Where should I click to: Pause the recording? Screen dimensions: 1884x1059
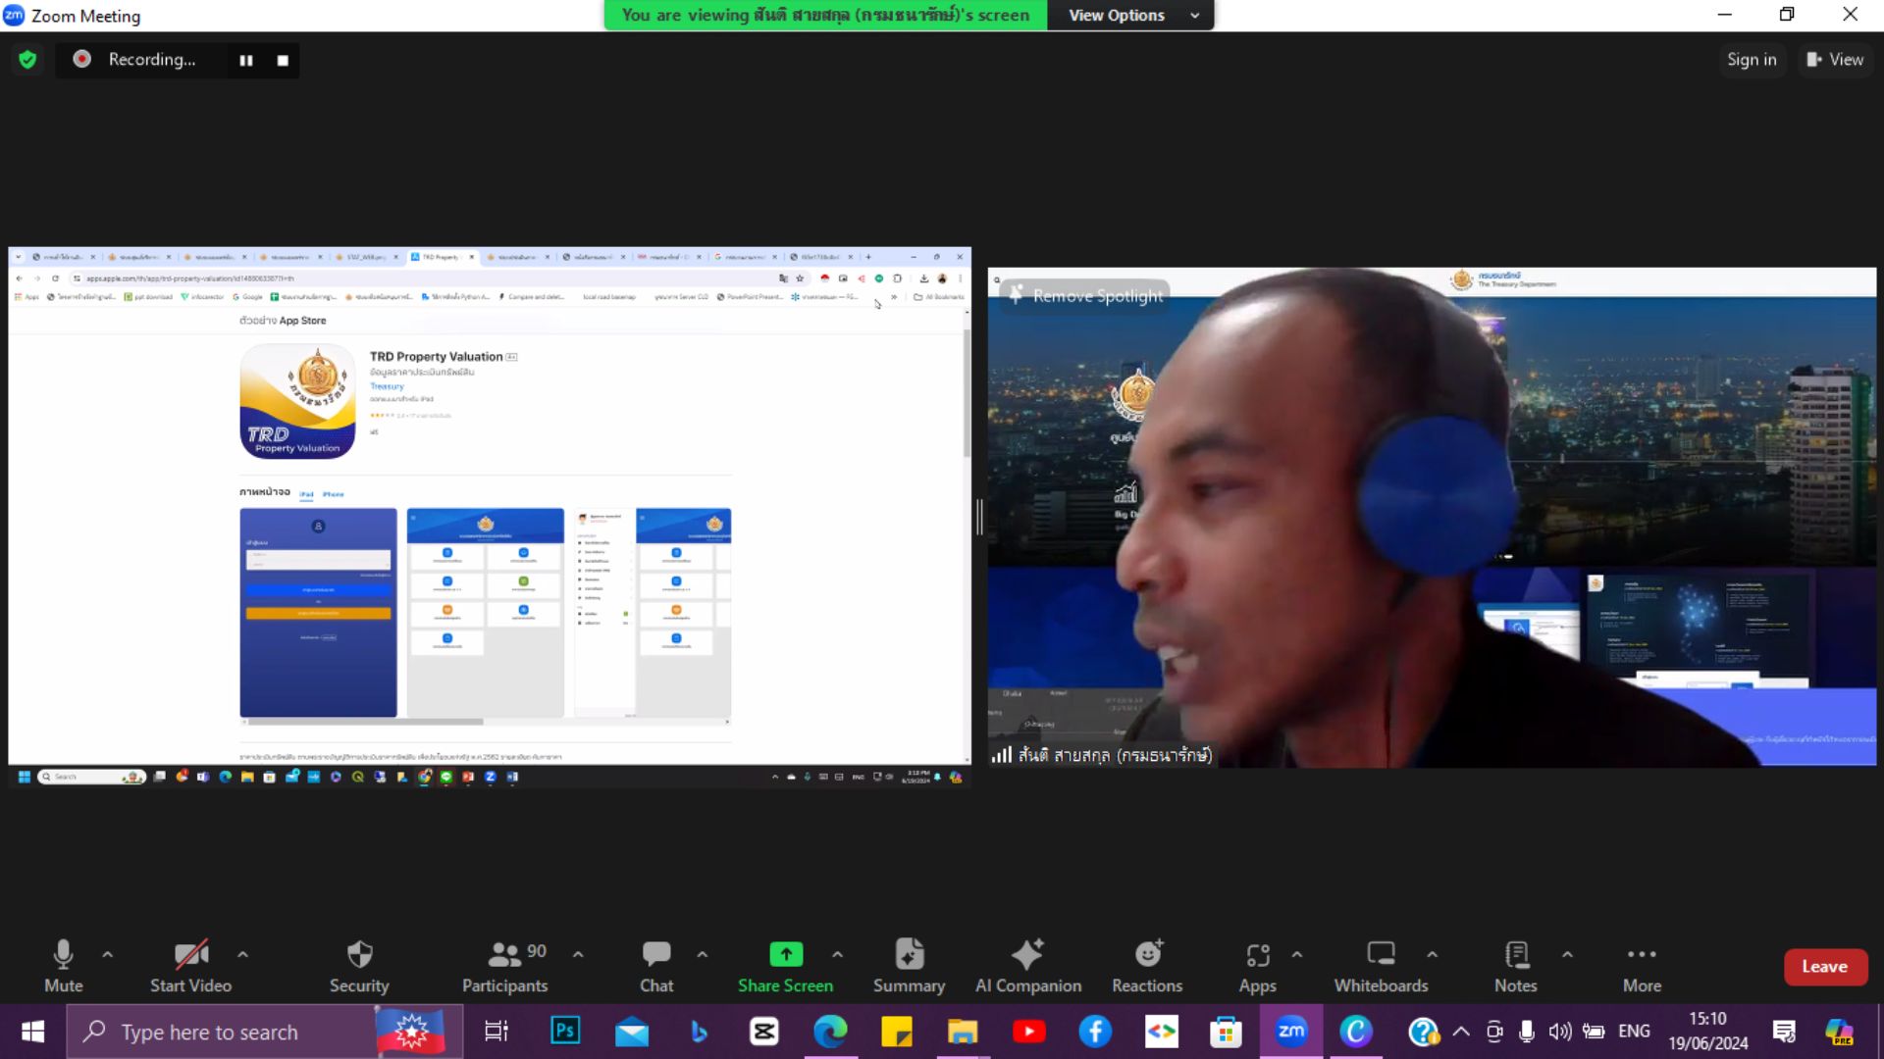tap(246, 60)
